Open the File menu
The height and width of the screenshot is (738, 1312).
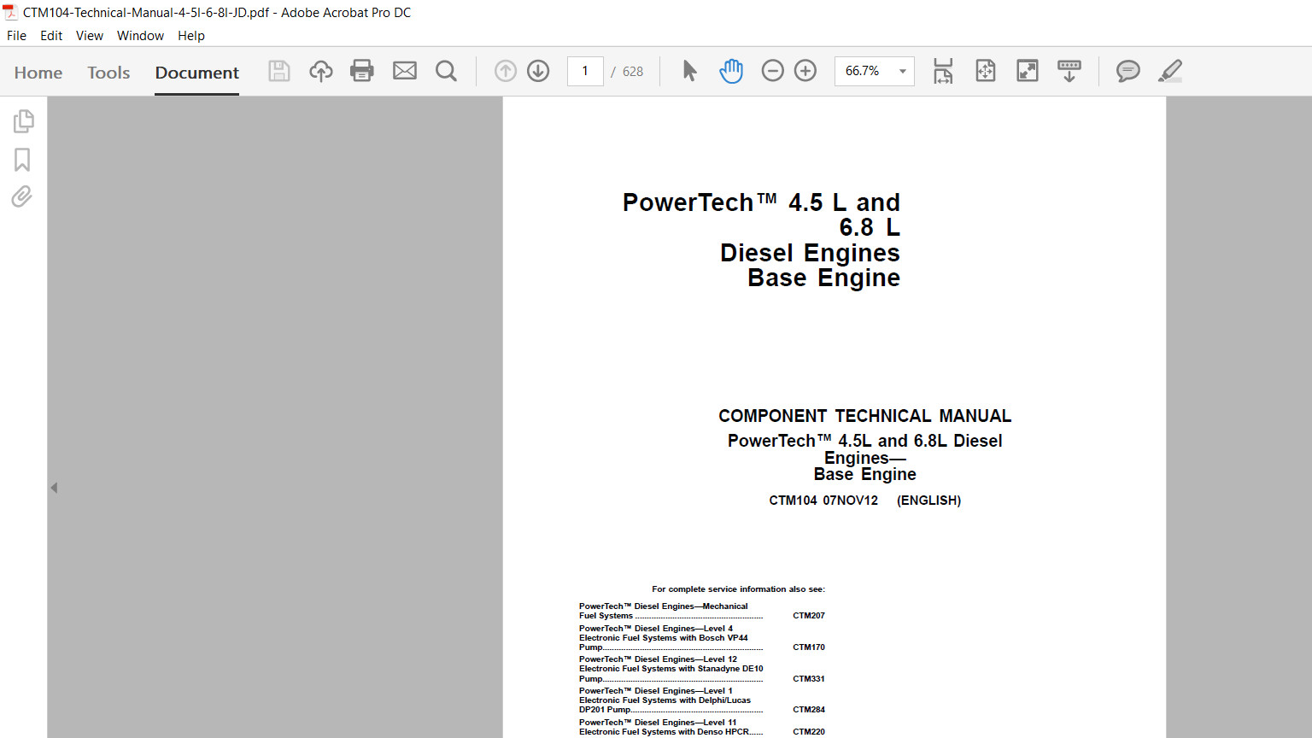[x=16, y=36]
